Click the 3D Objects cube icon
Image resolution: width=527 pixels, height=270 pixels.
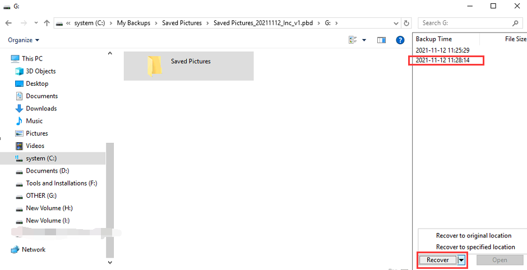click(19, 71)
